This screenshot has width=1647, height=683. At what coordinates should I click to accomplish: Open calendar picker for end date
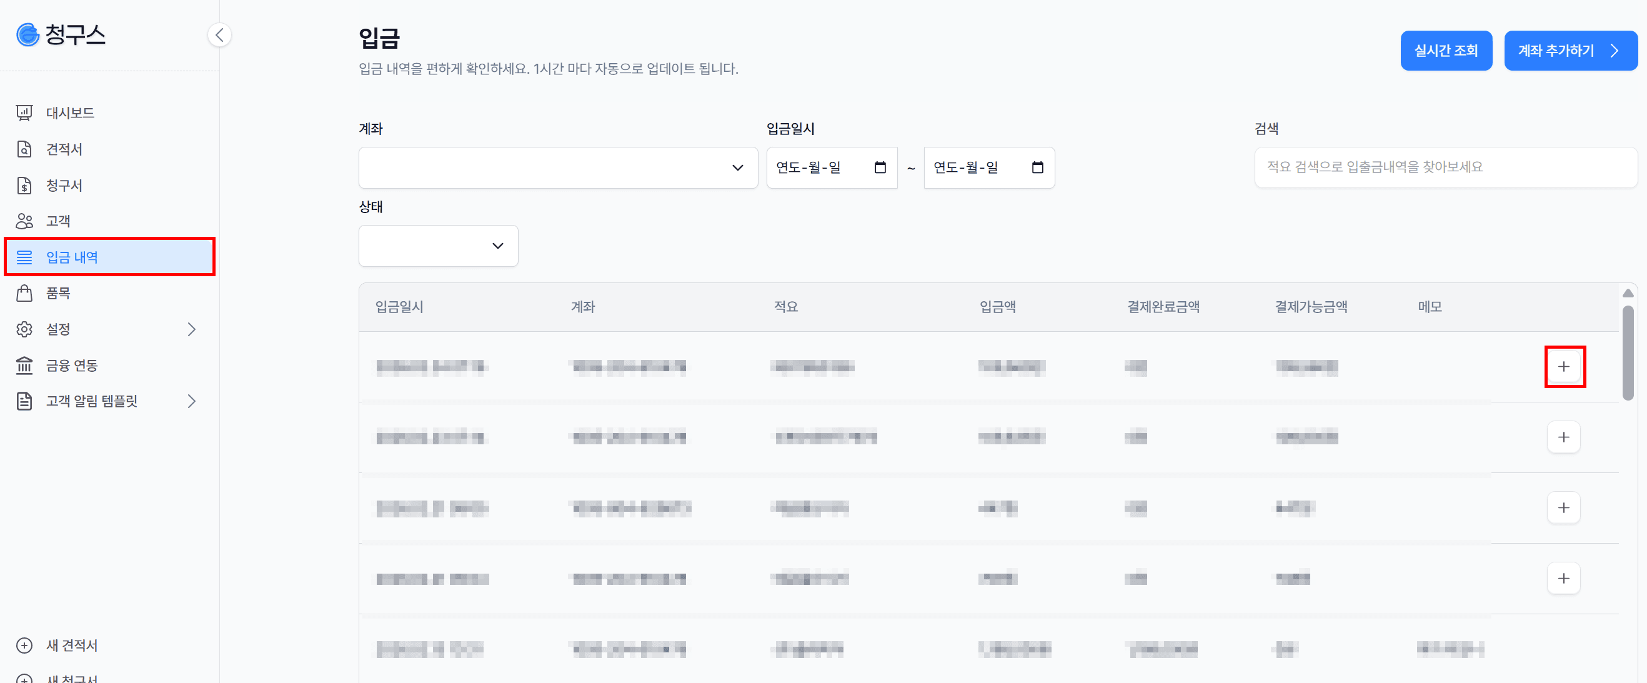pos(1037,167)
